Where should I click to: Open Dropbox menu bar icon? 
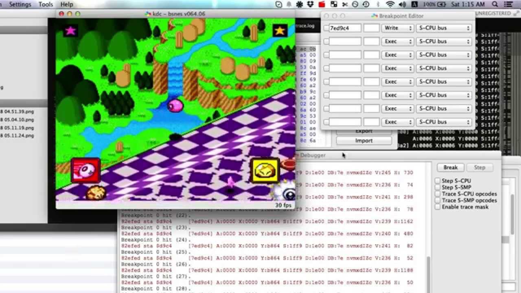point(311,4)
